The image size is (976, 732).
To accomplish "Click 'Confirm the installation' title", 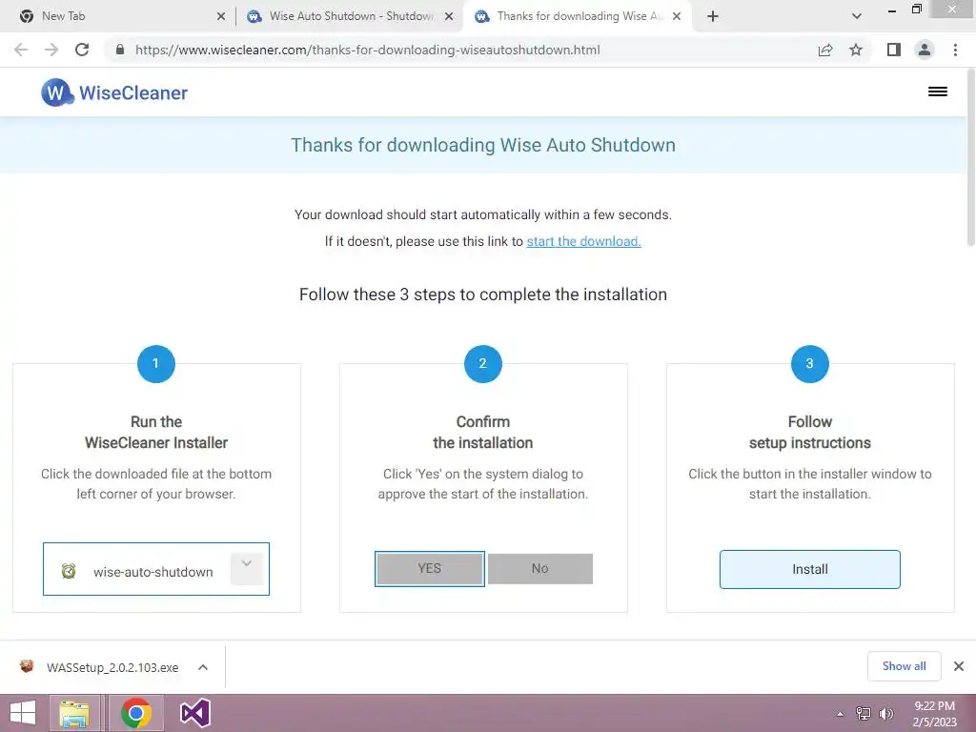I will pyautogui.click(x=483, y=432).
